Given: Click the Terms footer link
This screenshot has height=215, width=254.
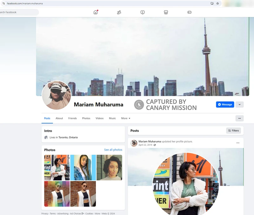Looking at the screenshot, I should pyautogui.click(x=53, y=213).
